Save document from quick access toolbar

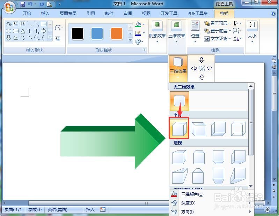tap(23, 4)
